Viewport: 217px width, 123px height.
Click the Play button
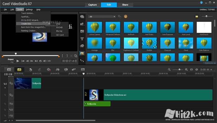[18, 61]
